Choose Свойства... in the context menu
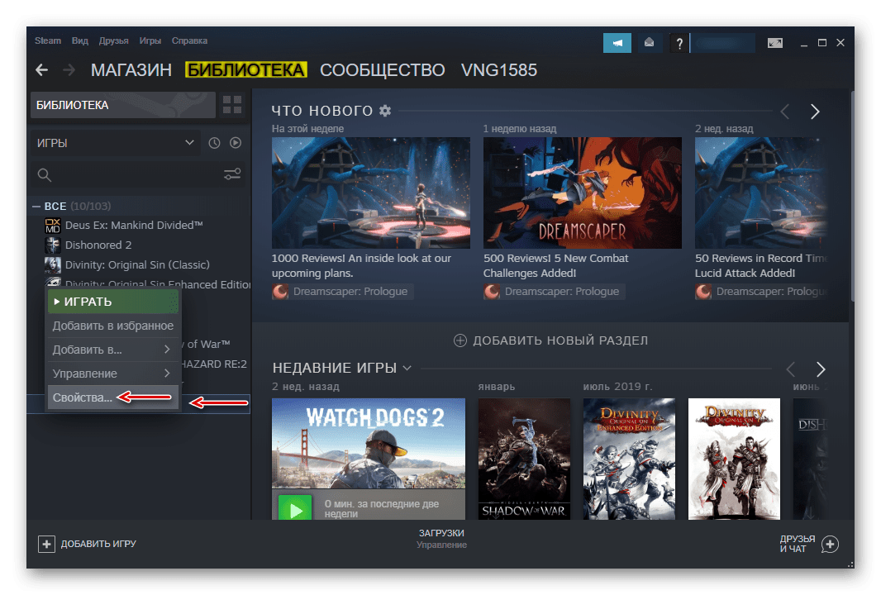881x595 pixels. click(x=113, y=397)
